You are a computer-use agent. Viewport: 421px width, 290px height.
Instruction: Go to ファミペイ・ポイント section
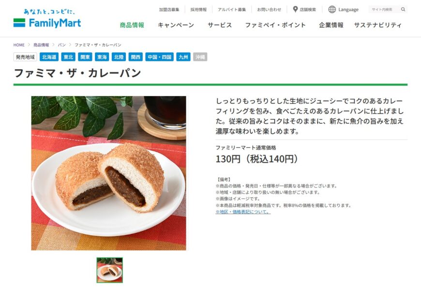coord(275,25)
